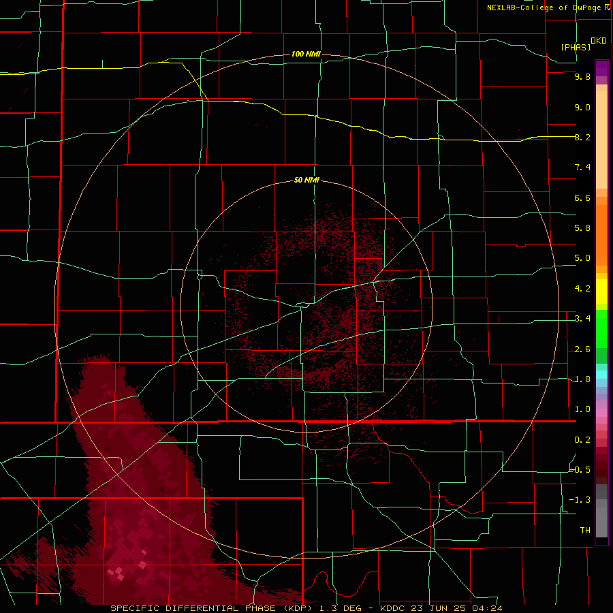Click the DKD legend unit label
Image resolution: width=613 pixels, height=613 pixels.
[x=598, y=40]
